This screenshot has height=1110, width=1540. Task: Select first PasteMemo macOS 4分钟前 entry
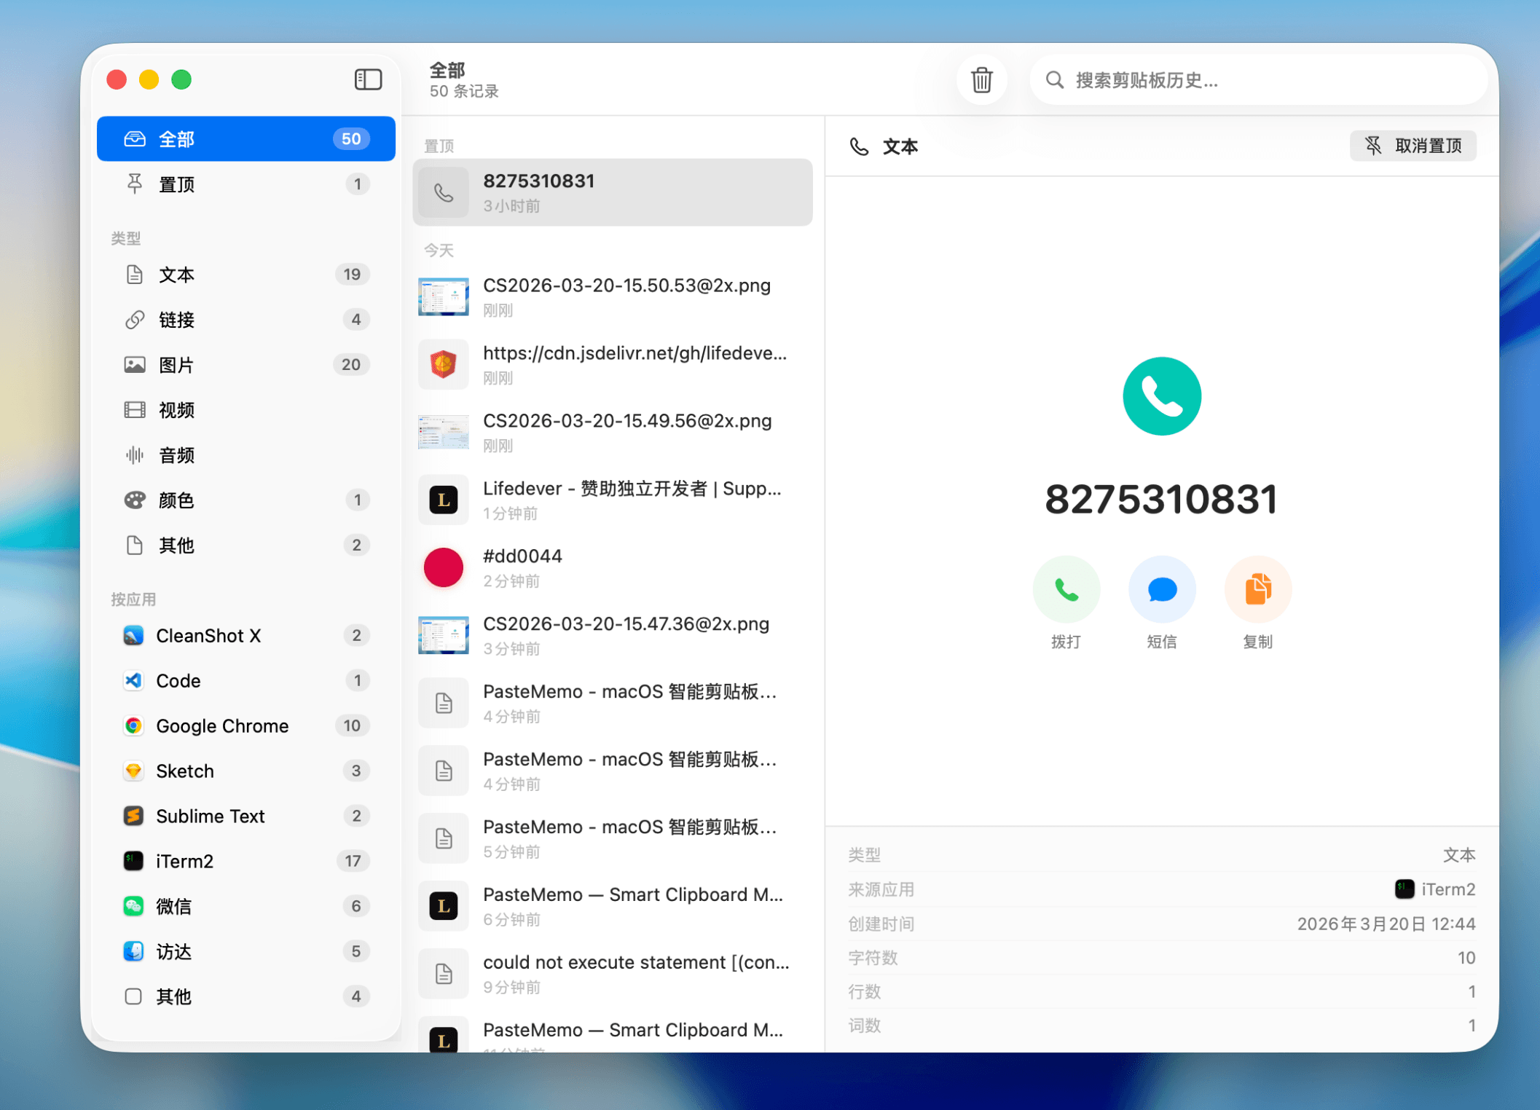pyautogui.click(x=613, y=703)
